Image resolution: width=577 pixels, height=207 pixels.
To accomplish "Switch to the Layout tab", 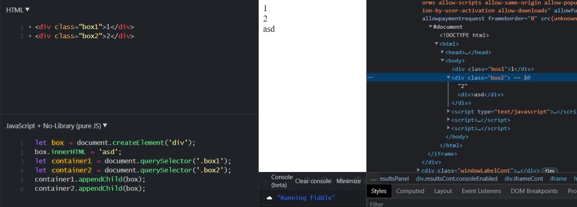I will coord(443,191).
